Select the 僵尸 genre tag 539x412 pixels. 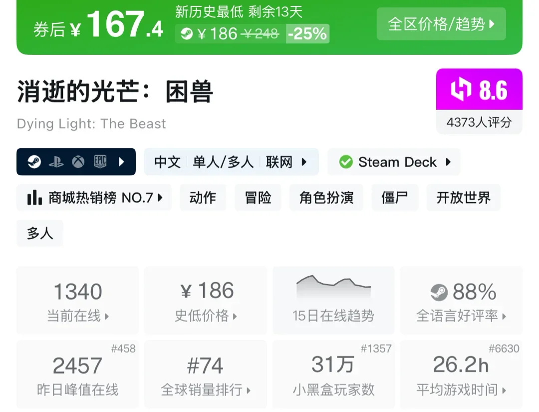[x=395, y=197]
